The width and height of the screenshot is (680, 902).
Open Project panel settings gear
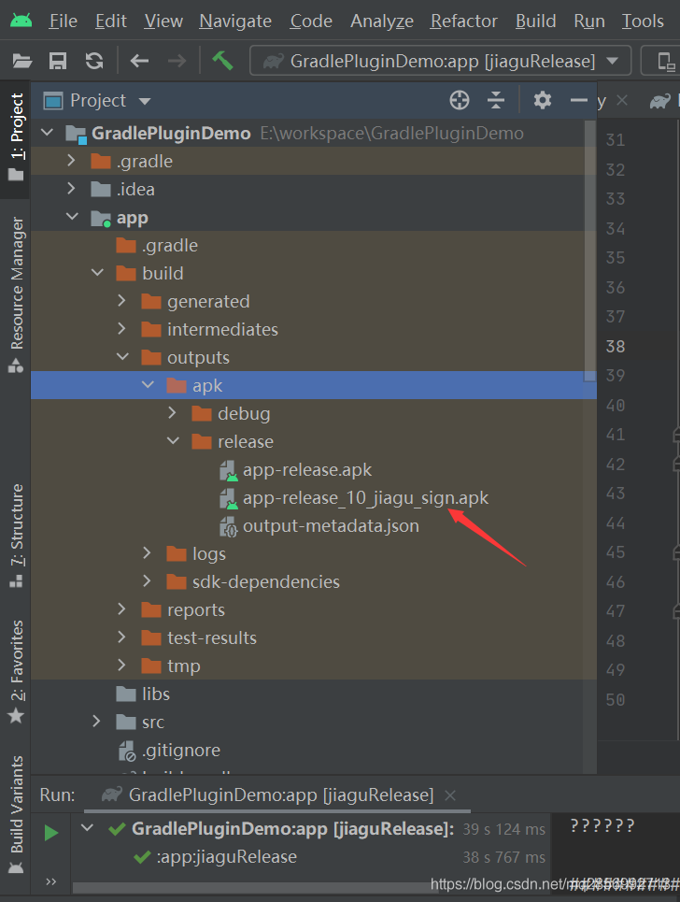(x=543, y=100)
